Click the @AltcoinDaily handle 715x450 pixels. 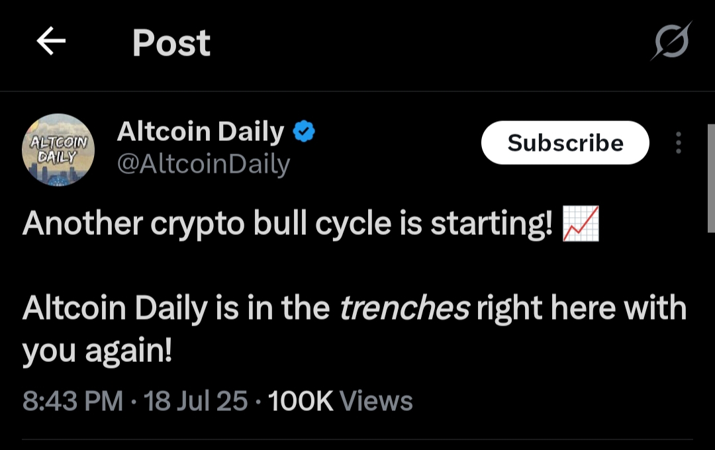[203, 164]
